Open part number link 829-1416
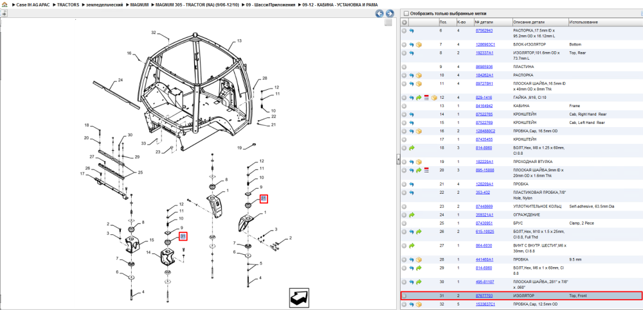This screenshot has width=643, height=310. pos(484,98)
